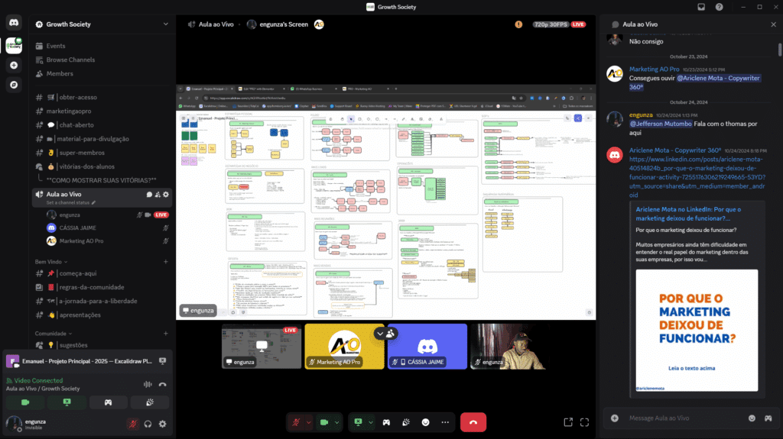Open Direct Messages via Discord logo
Viewport: 783px width, 439px height.
pos(14,24)
